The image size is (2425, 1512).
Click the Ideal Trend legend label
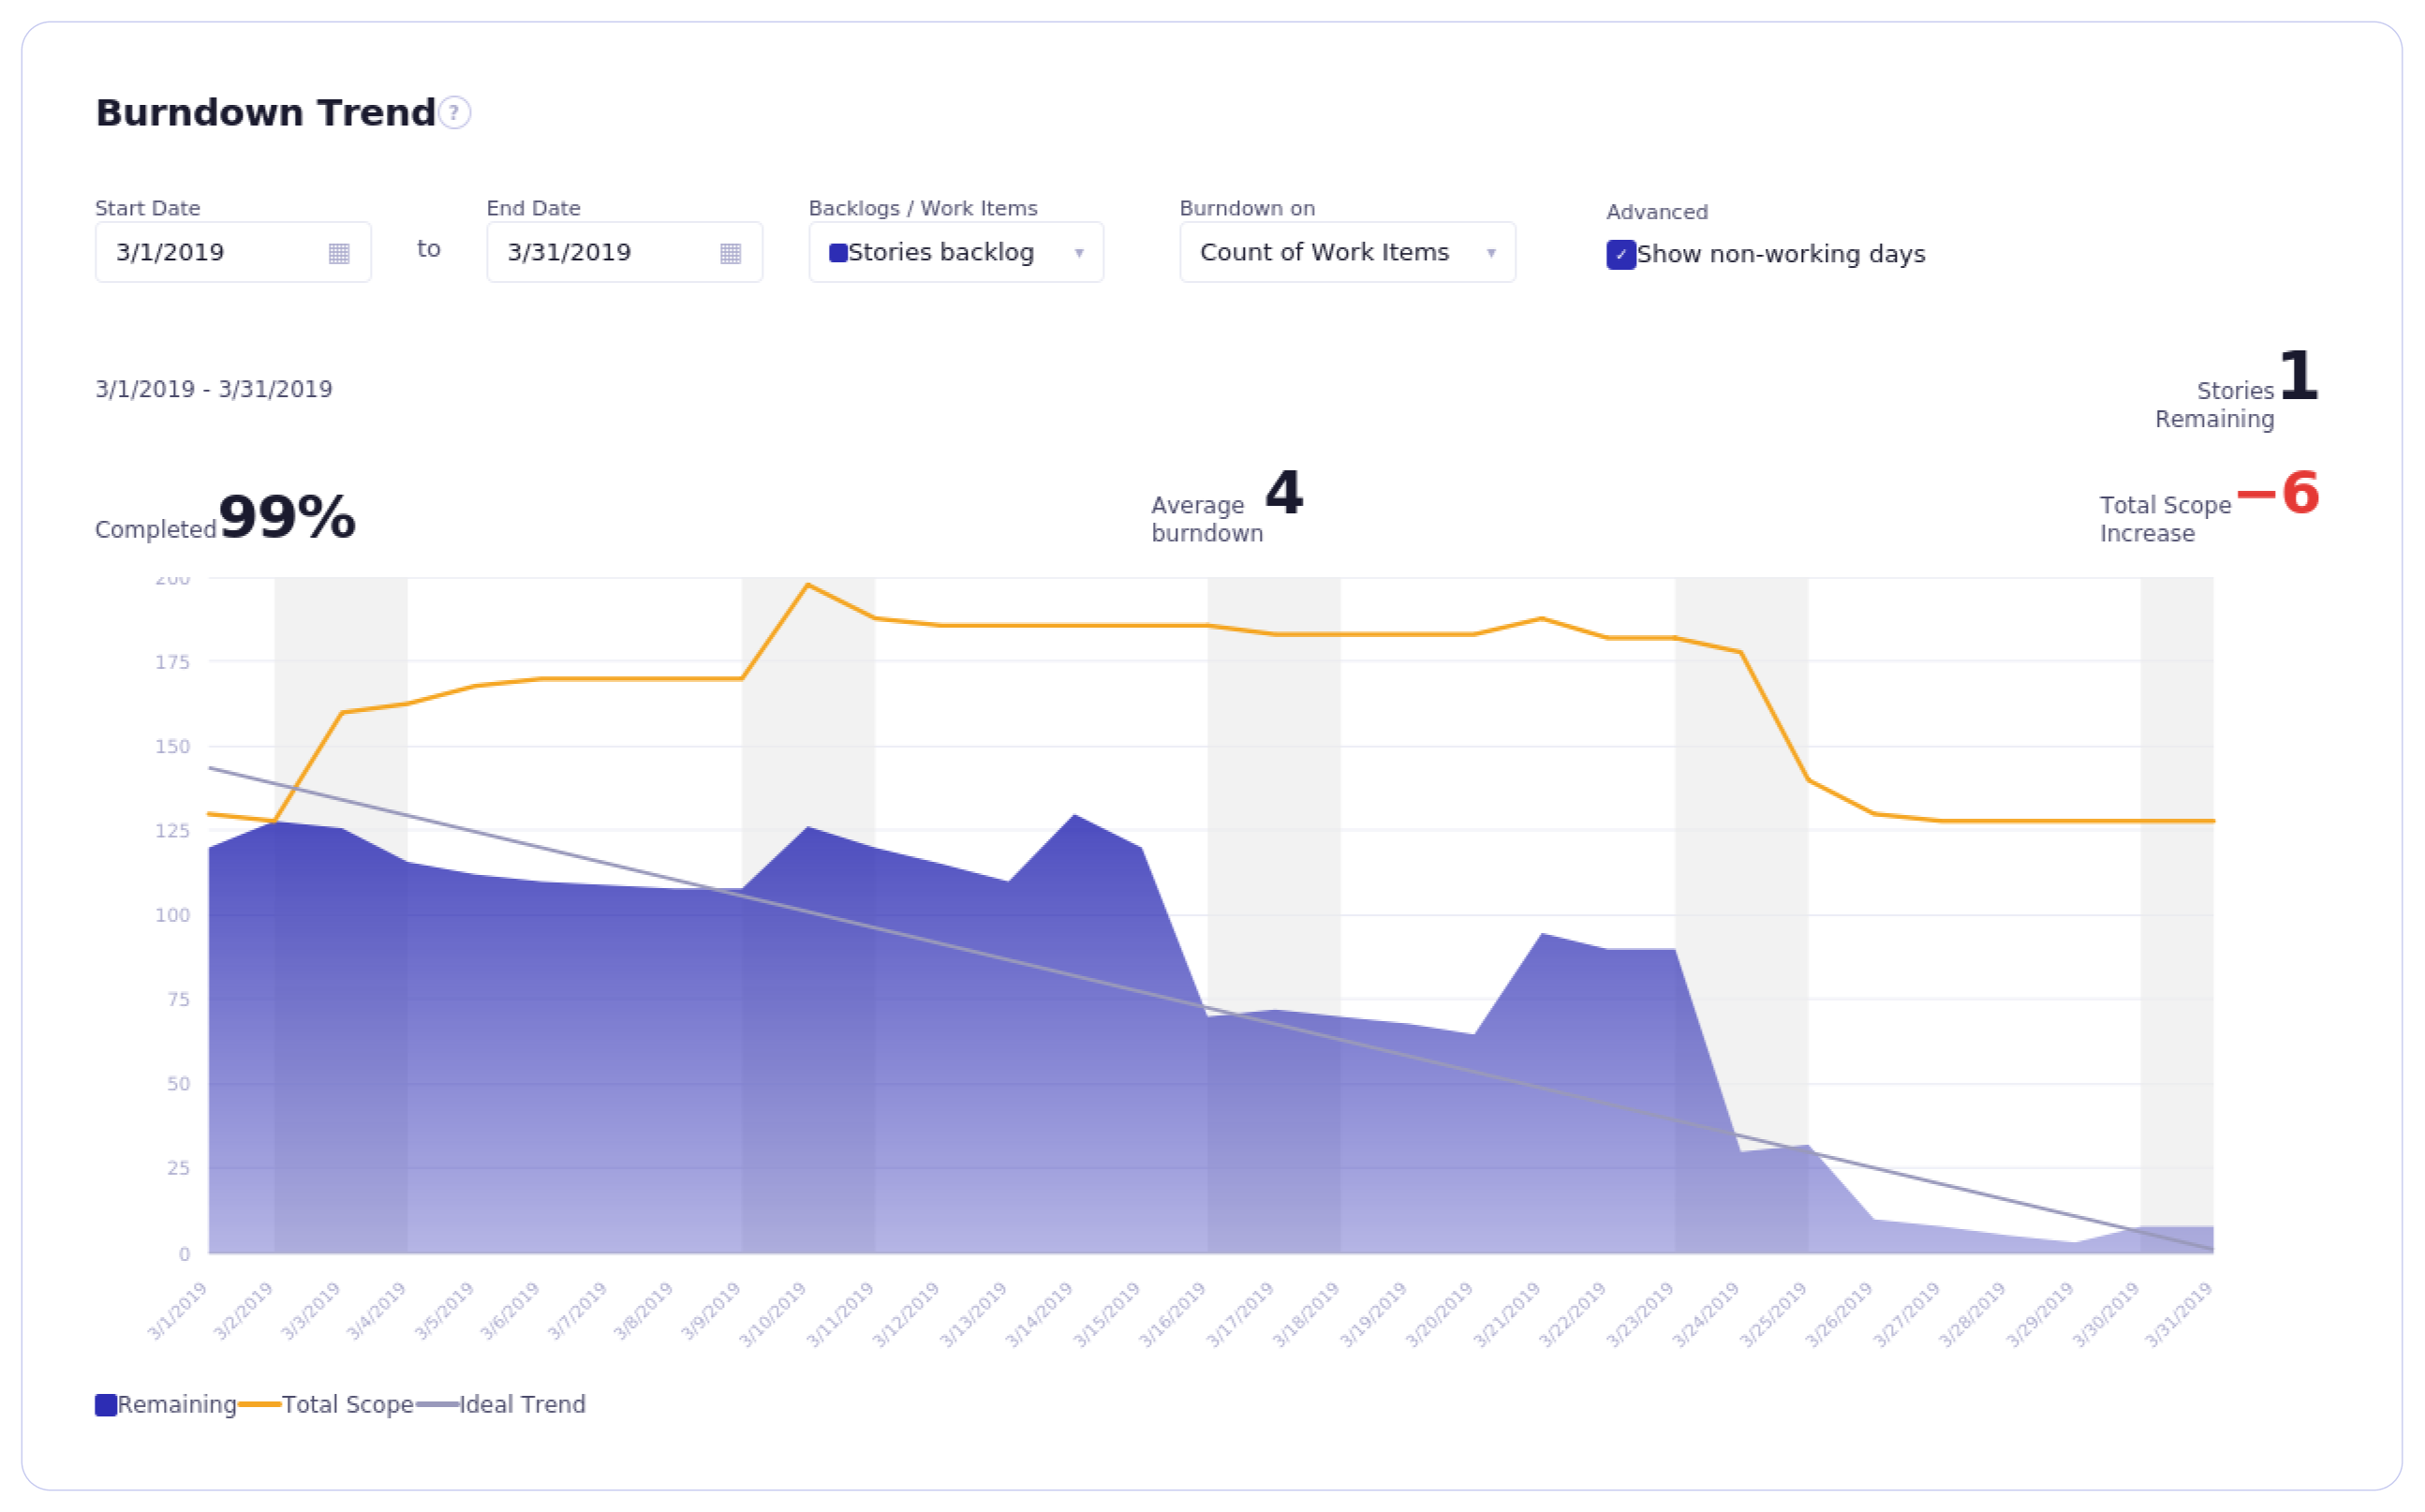point(522,1405)
